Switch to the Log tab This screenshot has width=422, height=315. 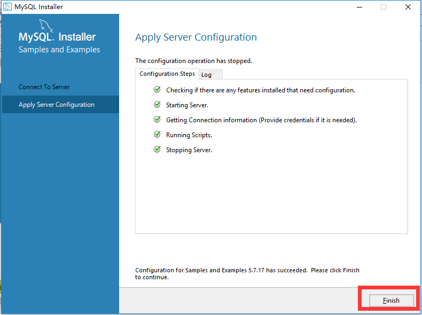206,75
